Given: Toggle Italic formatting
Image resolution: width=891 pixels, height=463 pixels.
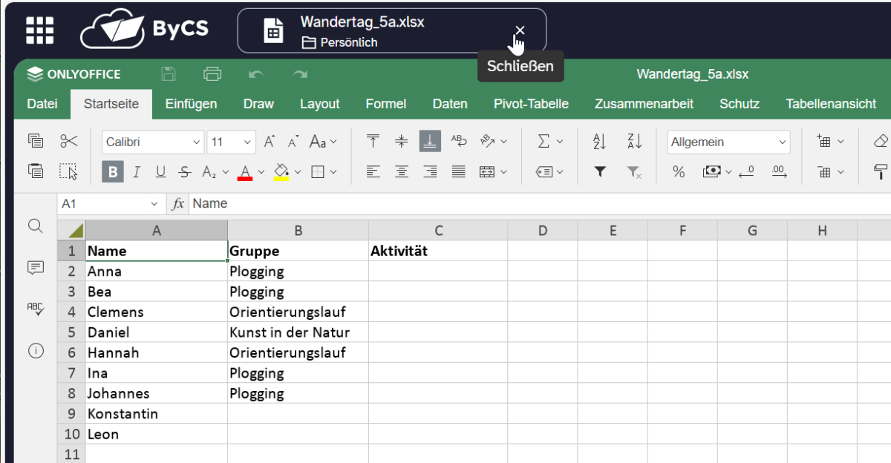Looking at the screenshot, I should 137,172.
